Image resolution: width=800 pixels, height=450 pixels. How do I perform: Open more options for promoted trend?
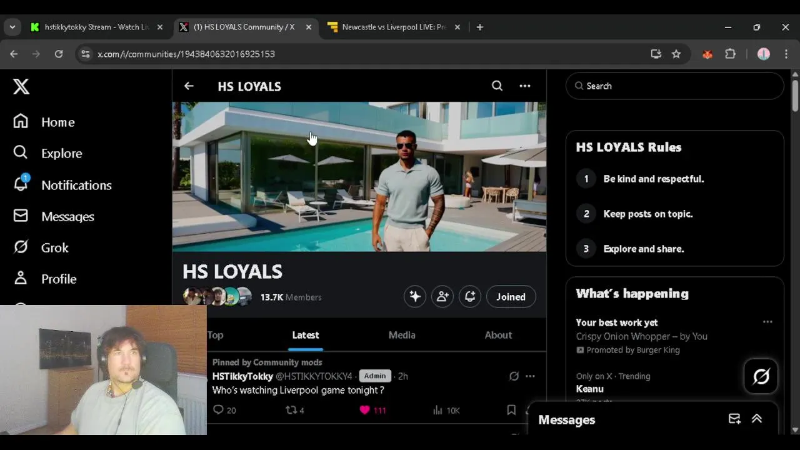pos(767,322)
